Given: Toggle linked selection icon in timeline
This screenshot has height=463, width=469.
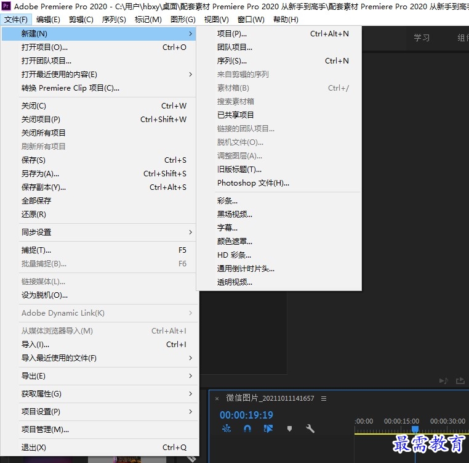Looking at the screenshot, I should coord(268,428).
